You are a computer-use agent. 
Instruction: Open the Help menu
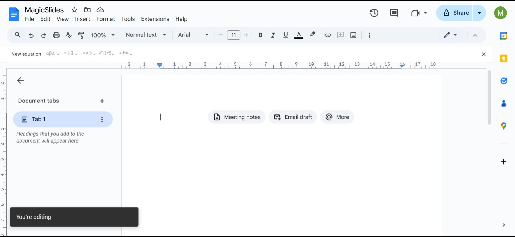tap(181, 19)
